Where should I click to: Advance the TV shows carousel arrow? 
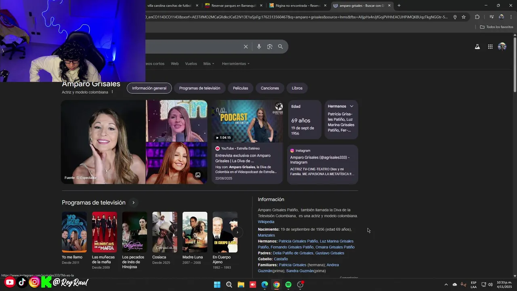click(237, 232)
